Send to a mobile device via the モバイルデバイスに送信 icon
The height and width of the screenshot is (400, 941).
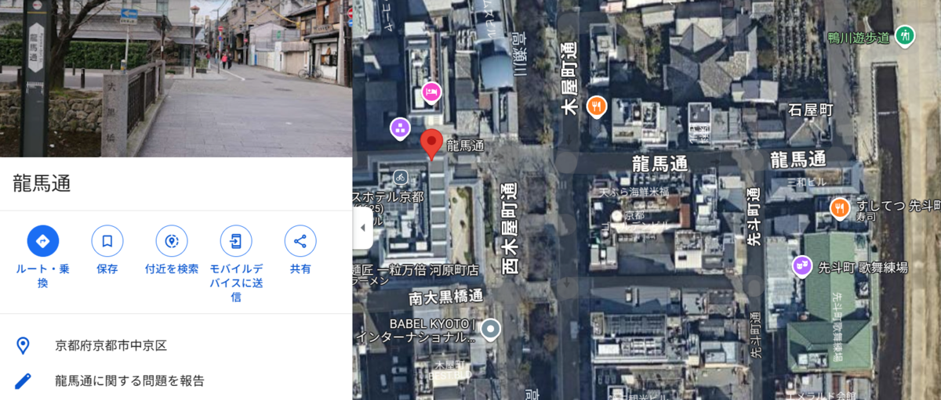tap(236, 241)
